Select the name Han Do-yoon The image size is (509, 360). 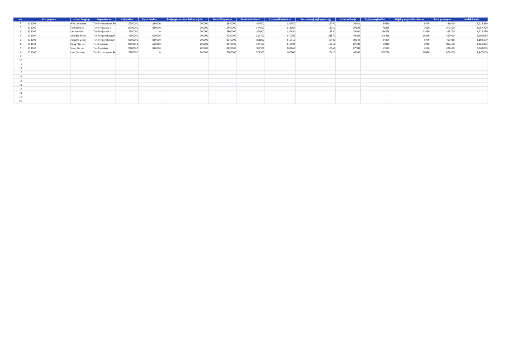coord(82,52)
